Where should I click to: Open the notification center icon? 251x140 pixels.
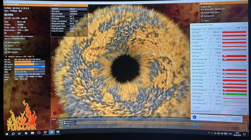click(x=244, y=134)
